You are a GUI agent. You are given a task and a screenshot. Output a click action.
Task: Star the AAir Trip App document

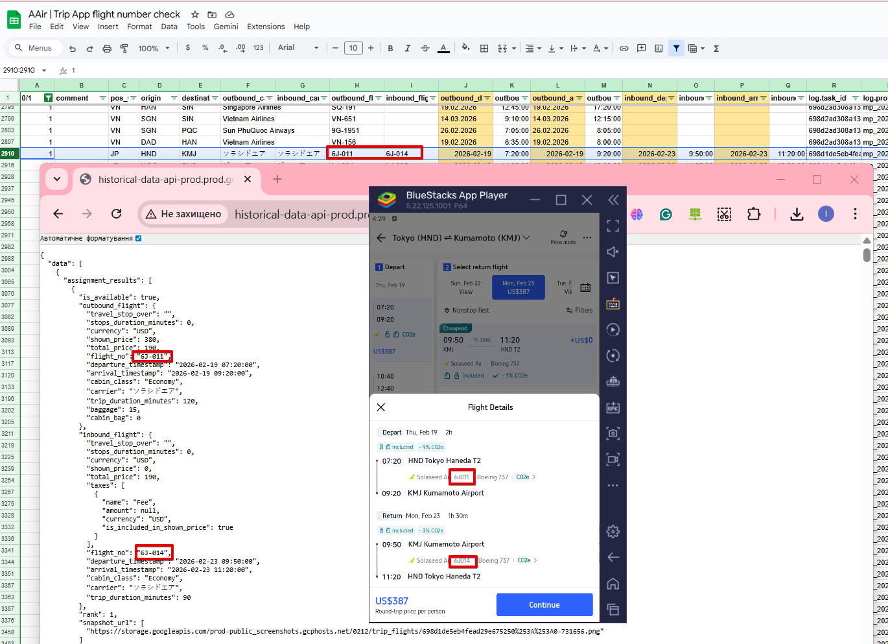[195, 14]
